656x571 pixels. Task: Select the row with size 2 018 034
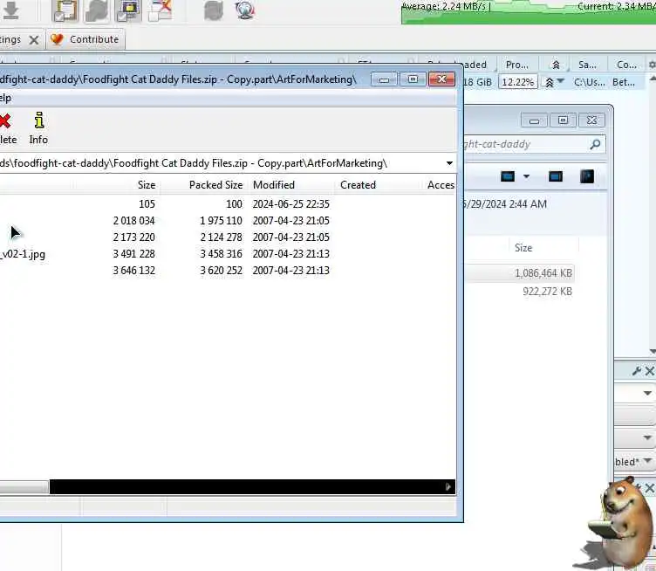[228, 221]
